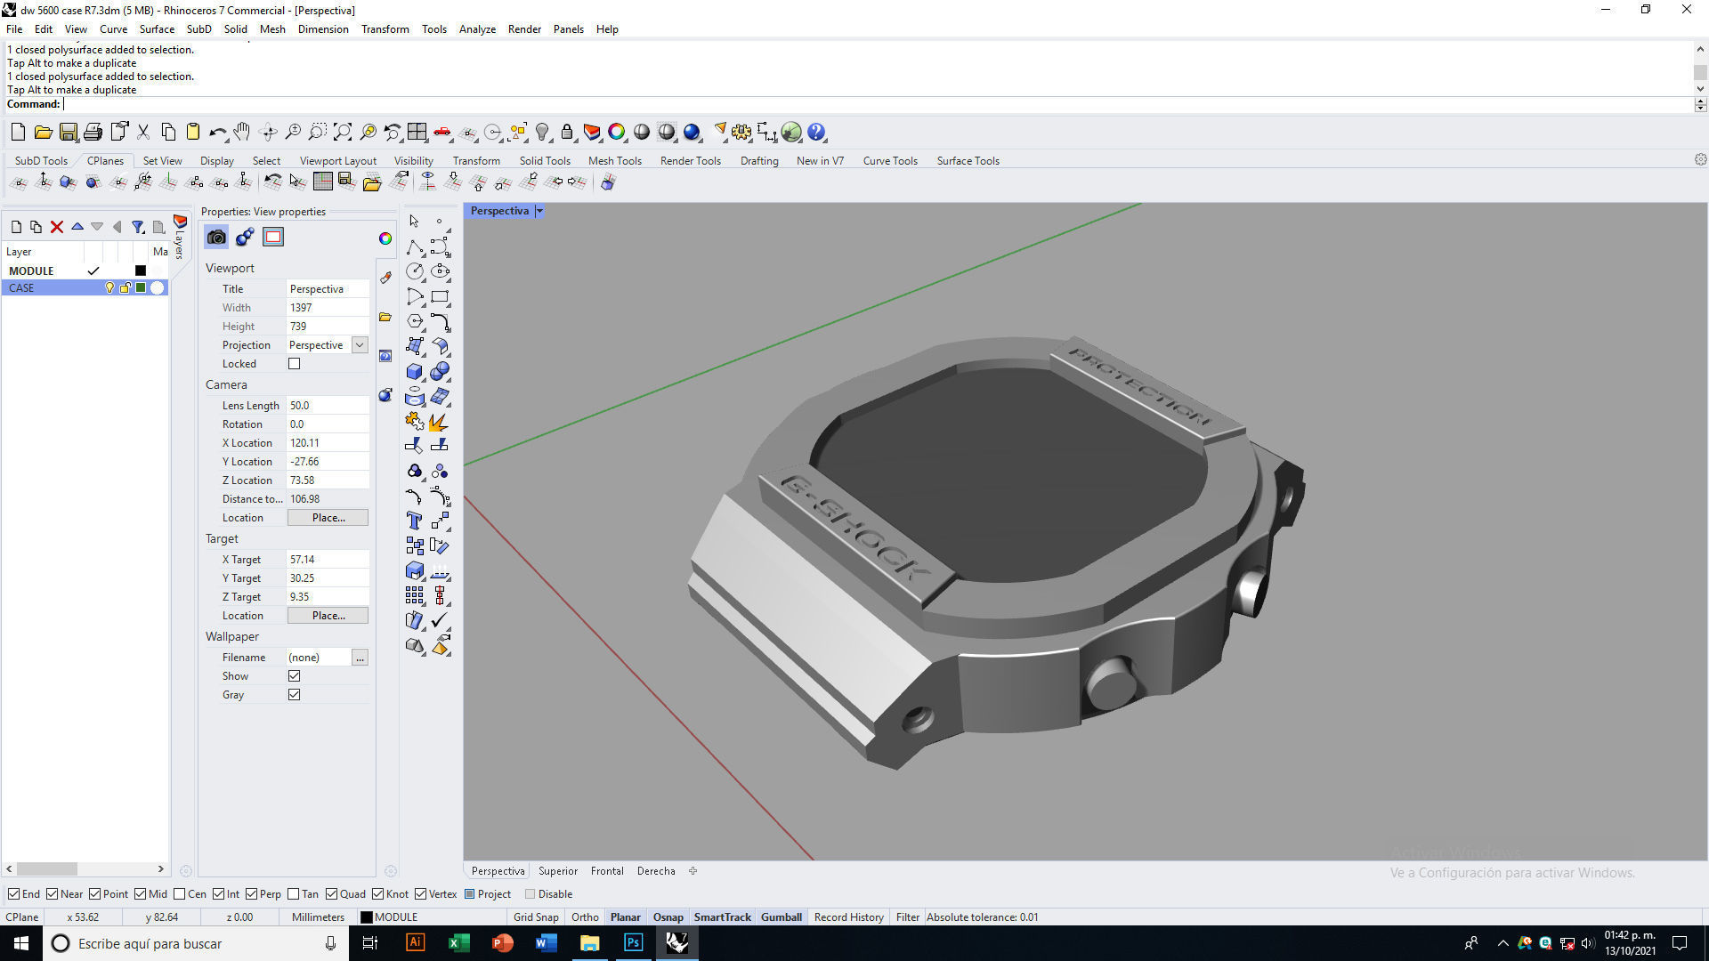The image size is (1709, 961).
Task: Click the Cut scissors icon
Action: point(142,133)
